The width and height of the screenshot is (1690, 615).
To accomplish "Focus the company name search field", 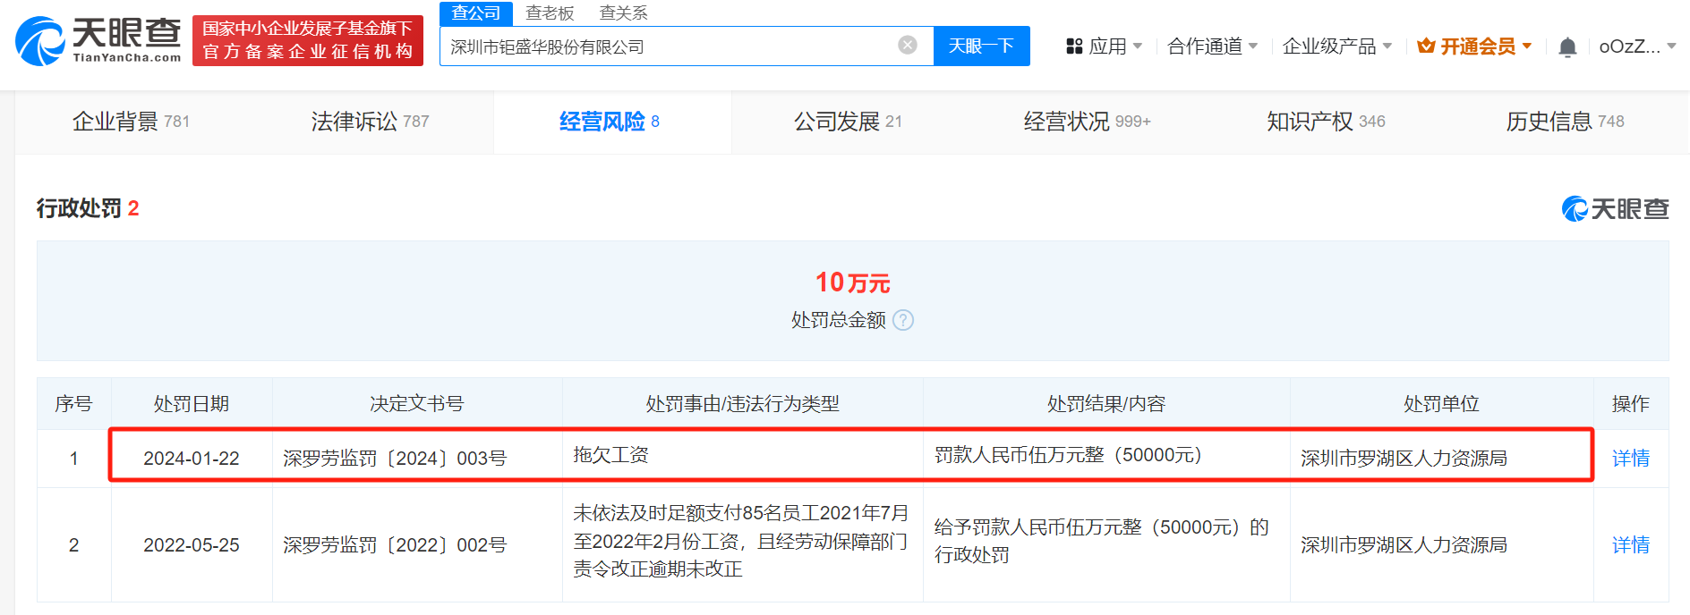I will [x=687, y=46].
